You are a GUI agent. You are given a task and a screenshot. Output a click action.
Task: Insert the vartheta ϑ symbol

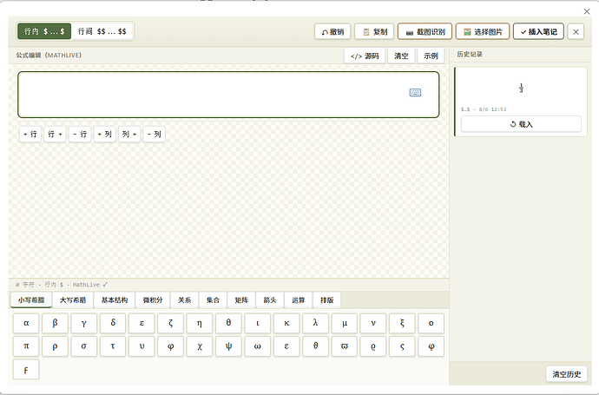coord(315,346)
